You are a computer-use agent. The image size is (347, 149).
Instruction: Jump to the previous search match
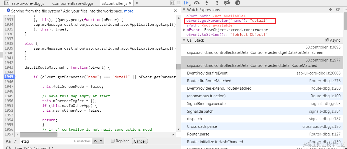tap(96, 141)
